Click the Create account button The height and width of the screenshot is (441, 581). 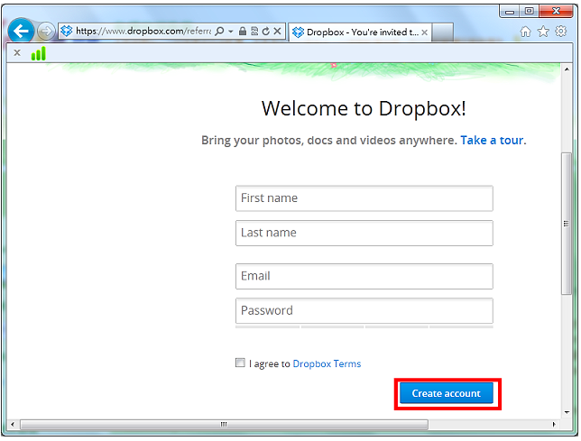pyautogui.click(x=447, y=393)
